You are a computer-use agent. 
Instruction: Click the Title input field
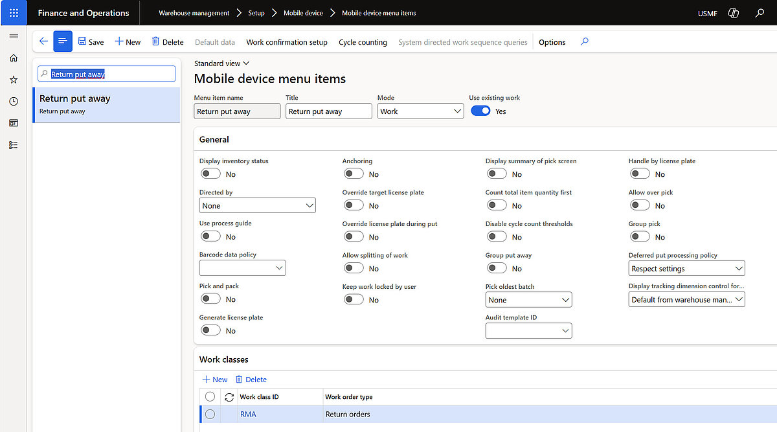click(328, 111)
